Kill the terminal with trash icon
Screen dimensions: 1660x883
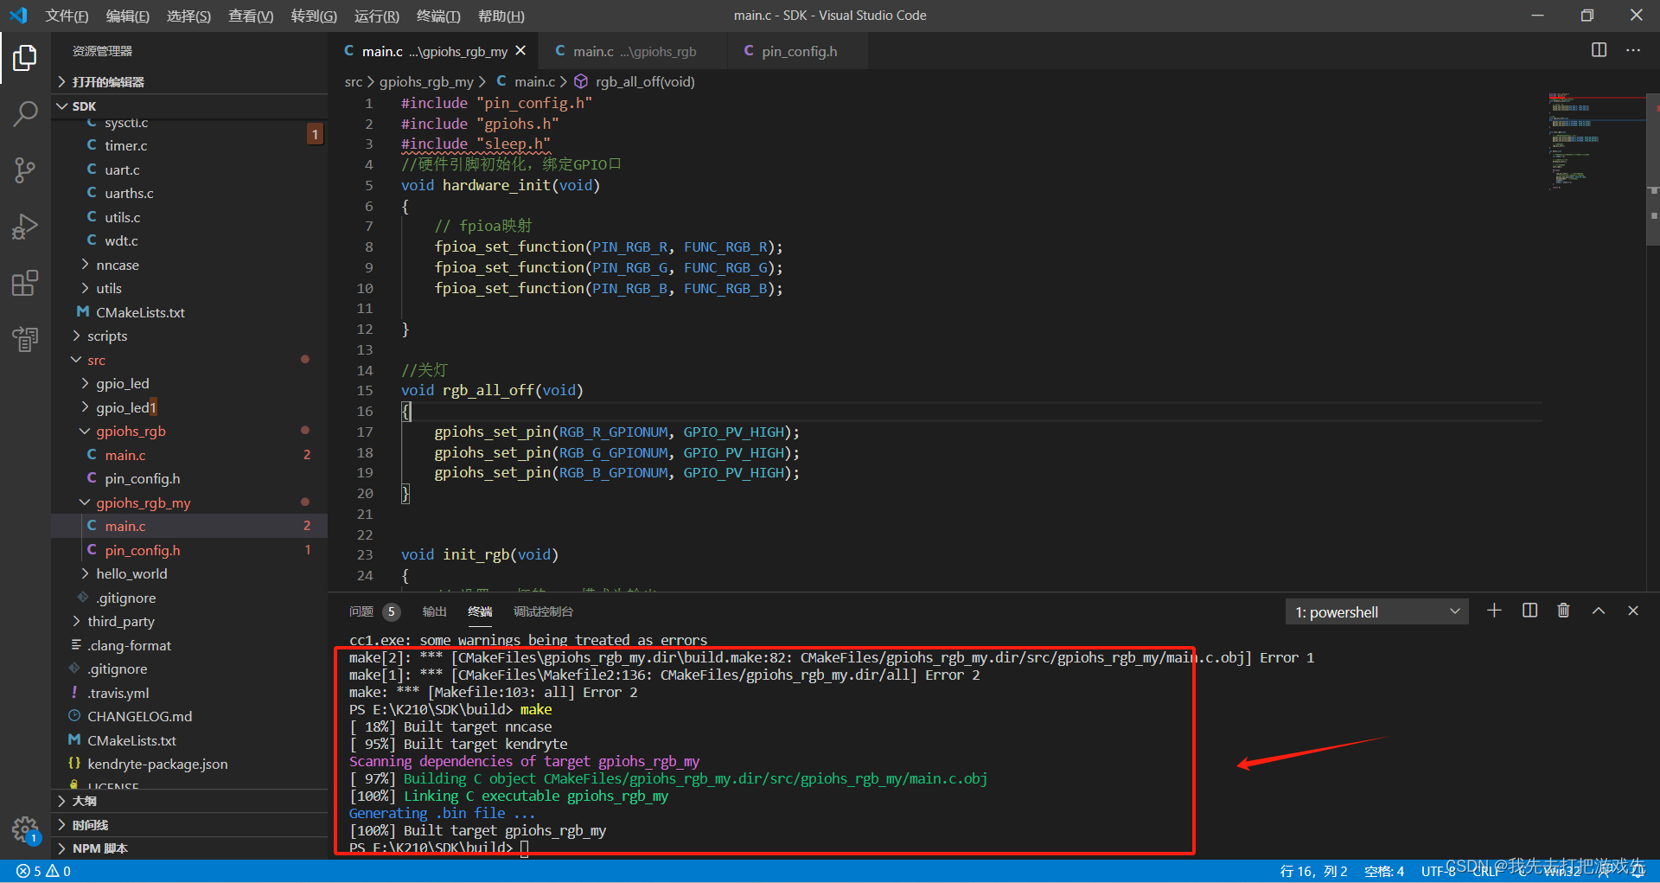click(1563, 611)
